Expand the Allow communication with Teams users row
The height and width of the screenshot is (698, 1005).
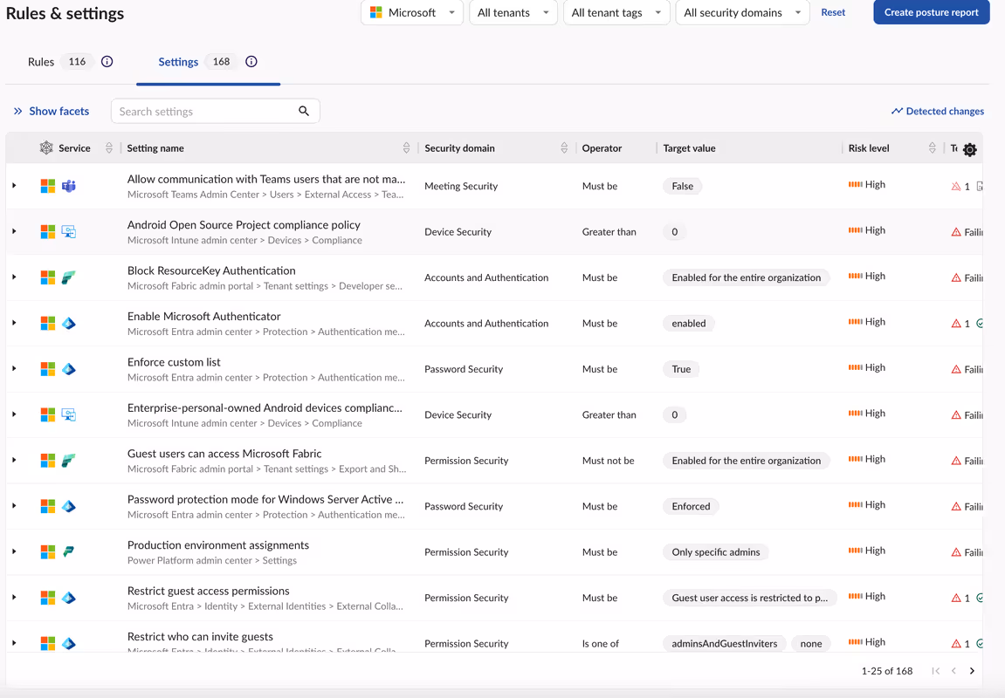coord(14,185)
